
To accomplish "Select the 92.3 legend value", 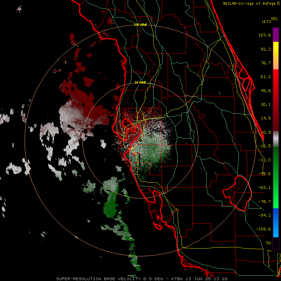I will click(266, 49).
